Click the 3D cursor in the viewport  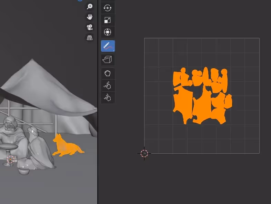tap(10, 159)
